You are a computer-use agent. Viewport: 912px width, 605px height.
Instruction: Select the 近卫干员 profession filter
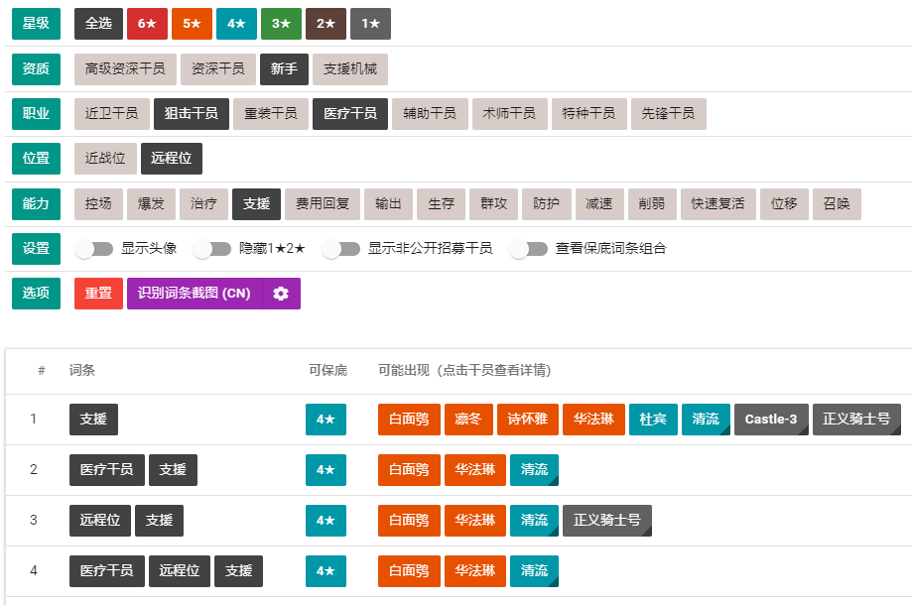click(110, 114)
